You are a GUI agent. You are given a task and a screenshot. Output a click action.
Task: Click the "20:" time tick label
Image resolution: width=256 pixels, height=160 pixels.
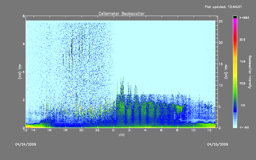82,130
